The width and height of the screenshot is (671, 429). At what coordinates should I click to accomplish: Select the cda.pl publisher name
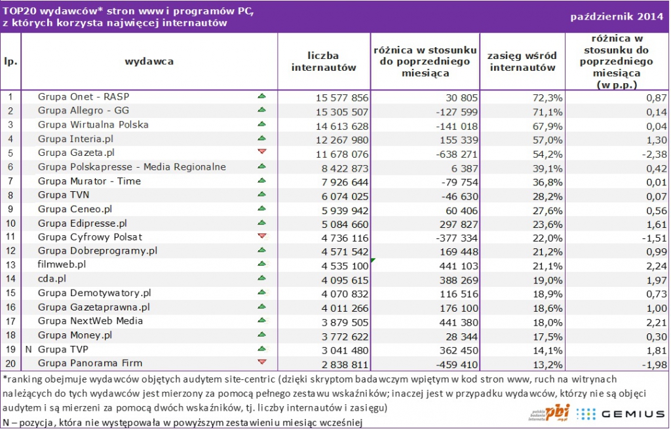click(51, 278)
